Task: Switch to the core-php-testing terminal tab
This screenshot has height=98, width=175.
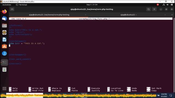Action: click(49, 15)
